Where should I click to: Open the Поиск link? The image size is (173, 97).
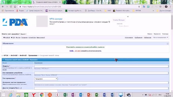150,34
